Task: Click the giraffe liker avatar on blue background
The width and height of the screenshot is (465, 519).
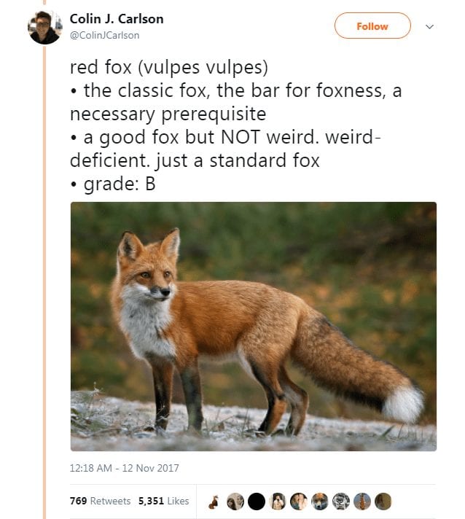Action: [x=362, y=502]
